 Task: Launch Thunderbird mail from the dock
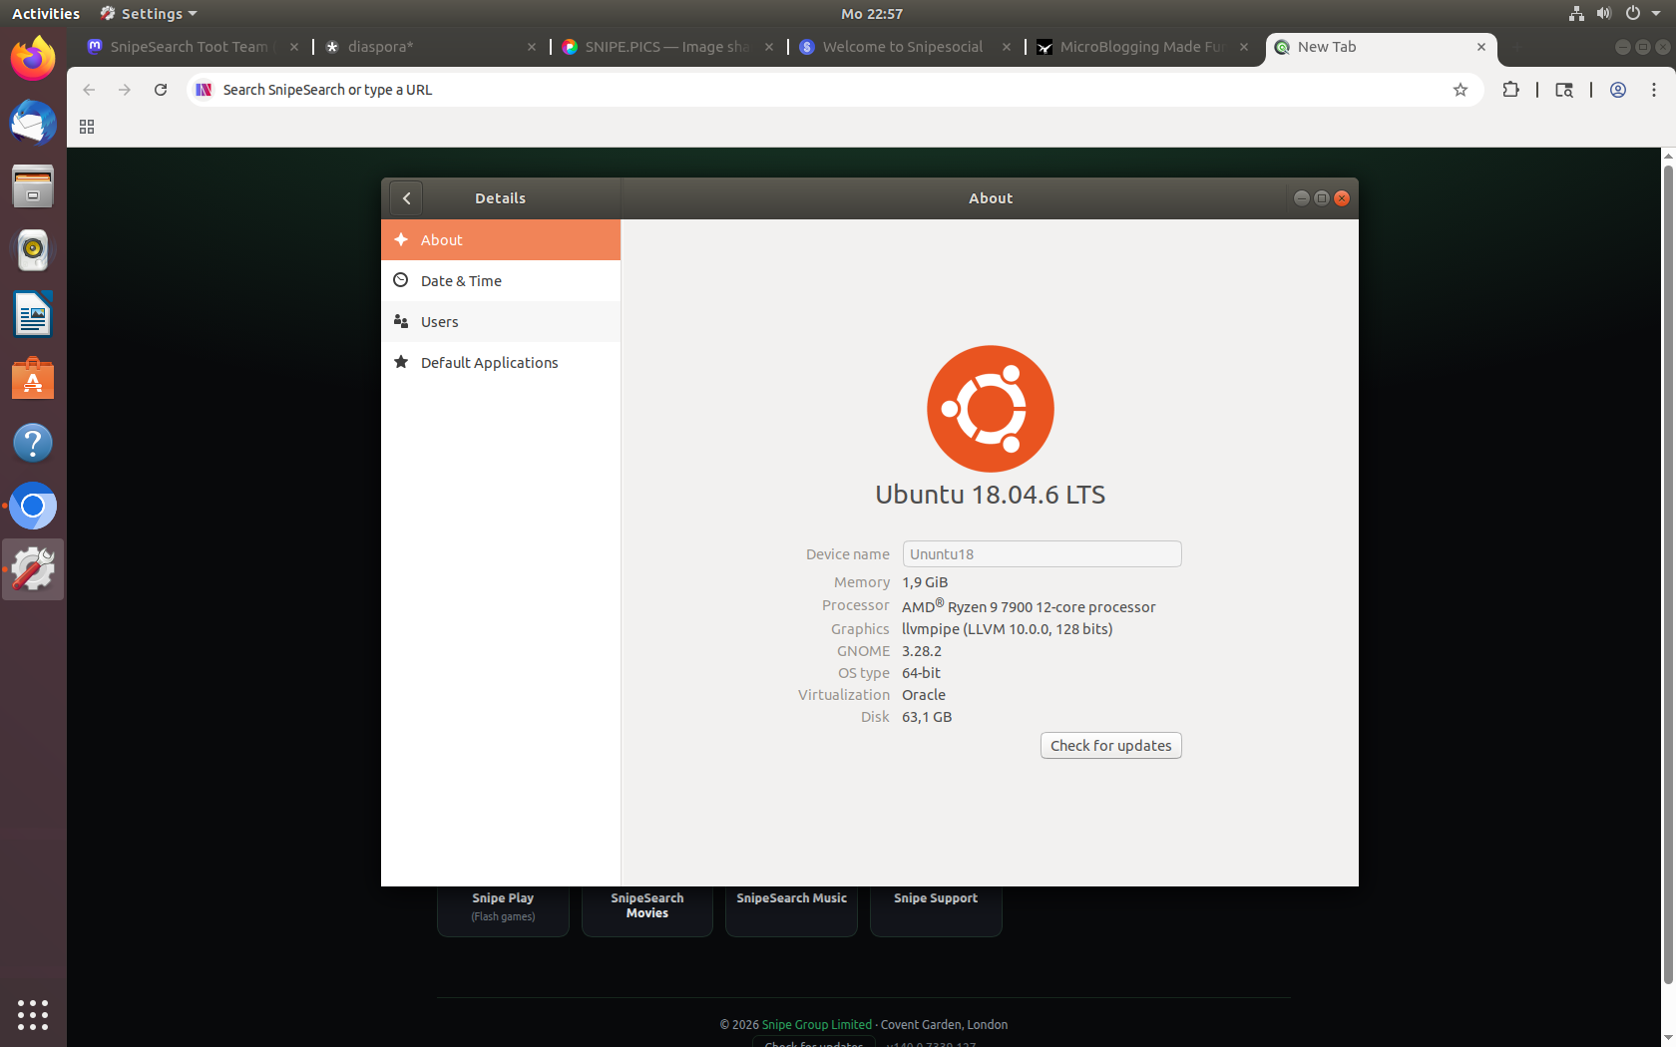coord(33,124)
